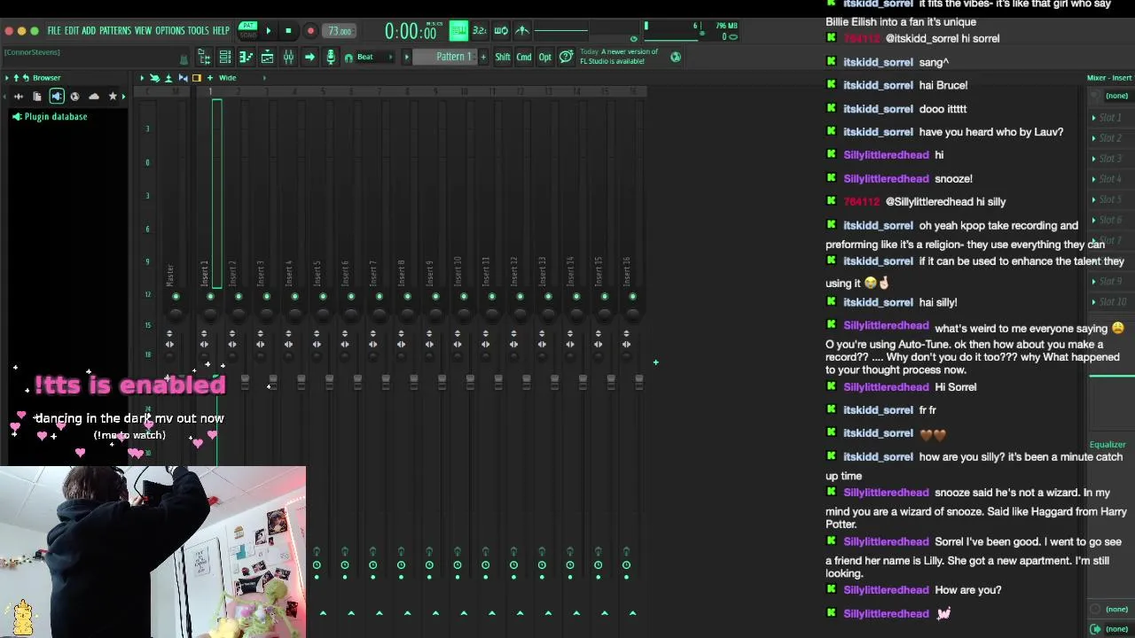Click the browser cloud icon
Viewport: 1135px width, 638px height.
[94, 96]
